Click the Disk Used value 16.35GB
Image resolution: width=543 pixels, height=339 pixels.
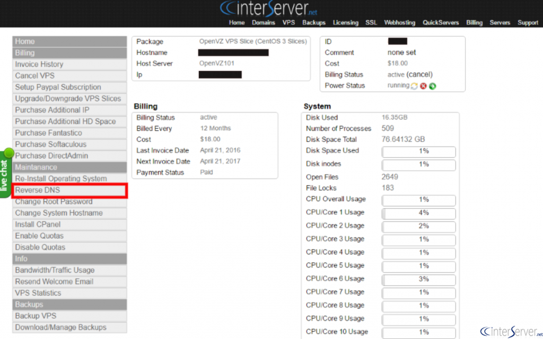(x=395, y=117)
